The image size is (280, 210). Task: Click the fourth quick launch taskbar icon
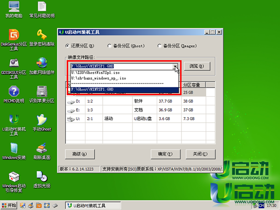47,205
